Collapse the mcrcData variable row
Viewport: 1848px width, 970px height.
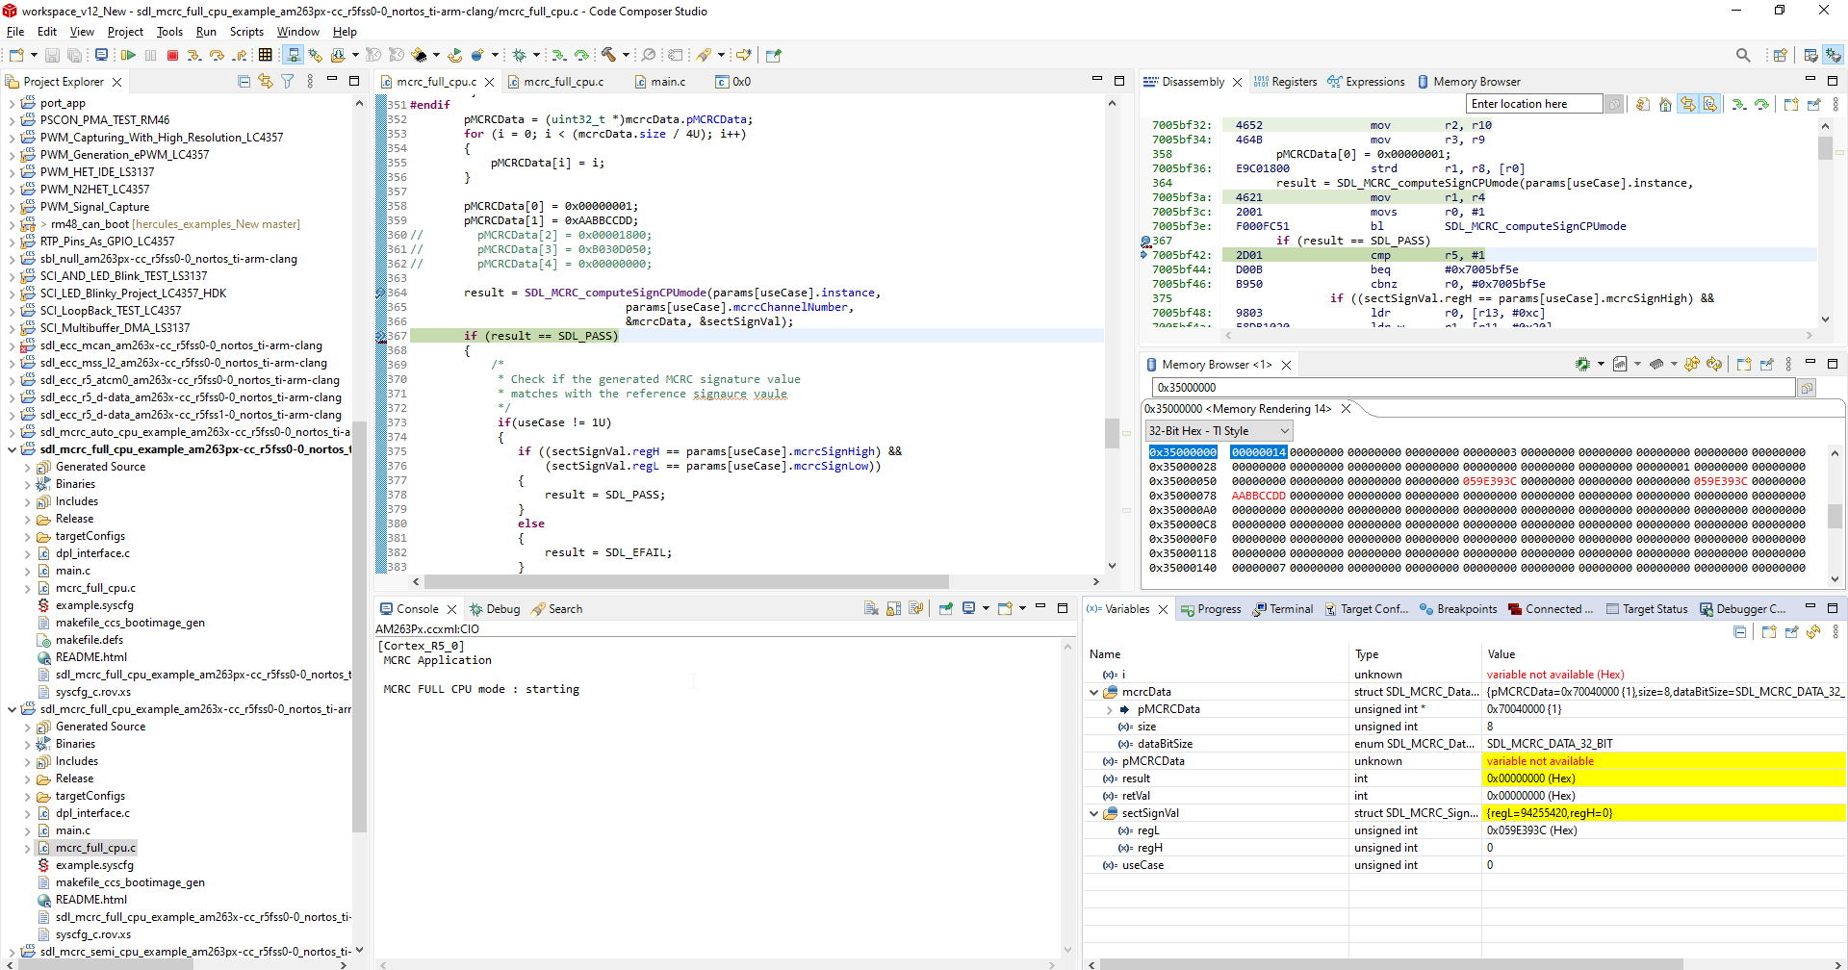tap(1093, 693)
